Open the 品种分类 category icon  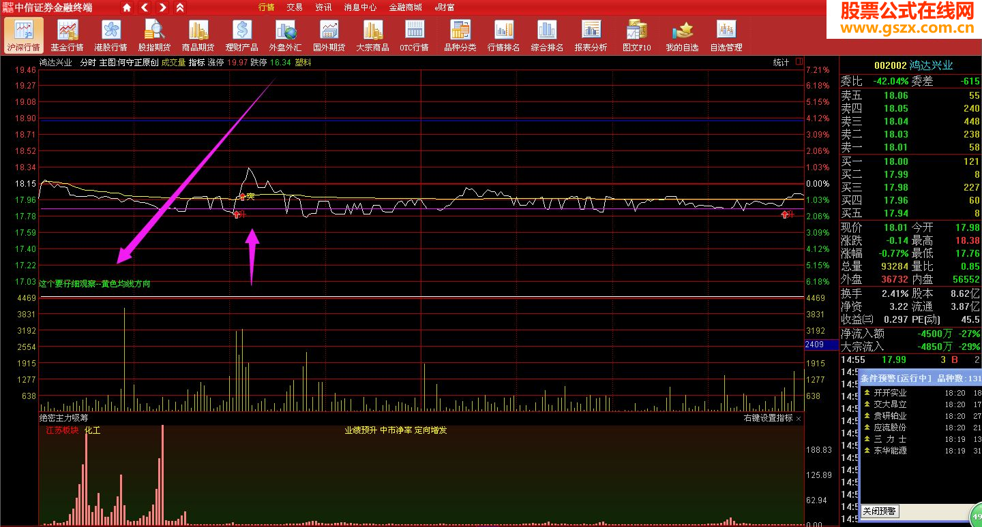click(460, 35)
